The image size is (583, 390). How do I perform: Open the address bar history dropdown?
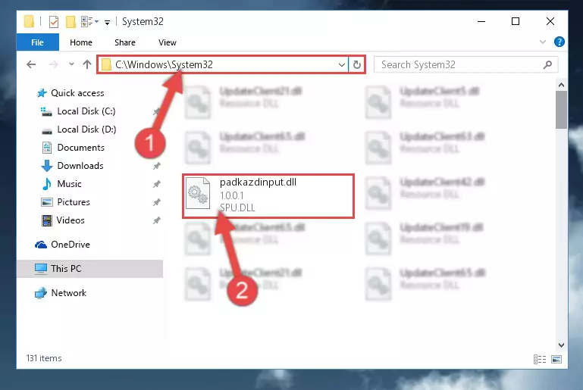point(342,64)
